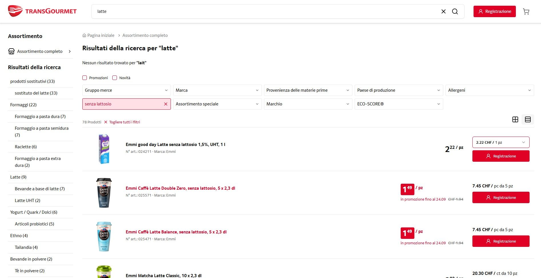Tick the Novità checkbox

pyautogui.click(x=115, y=78)
